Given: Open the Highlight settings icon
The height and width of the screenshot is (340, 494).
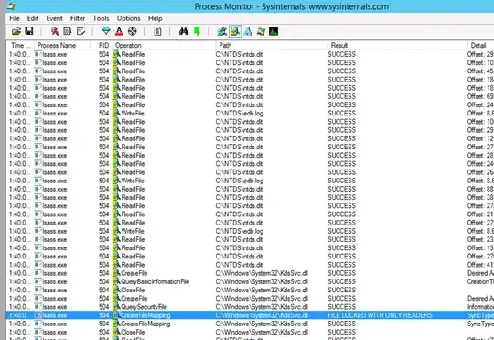Looking at the screenshot, I should 119,31.
